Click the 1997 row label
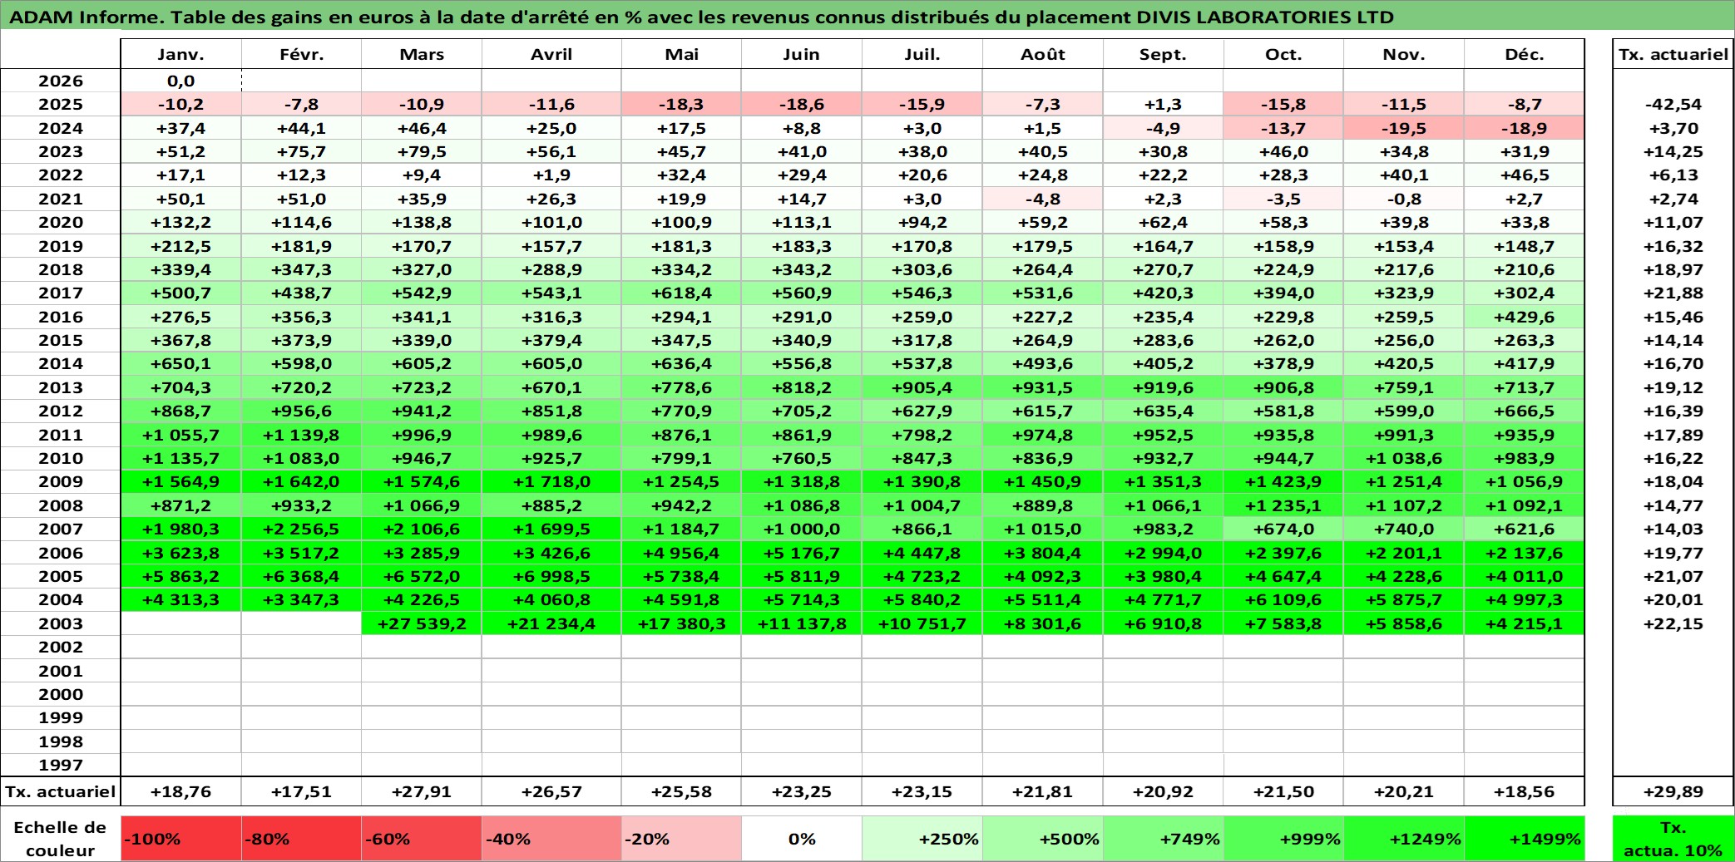Image resolution: width=1735 pixels, height=862 pixels. [x=61, y=765]
